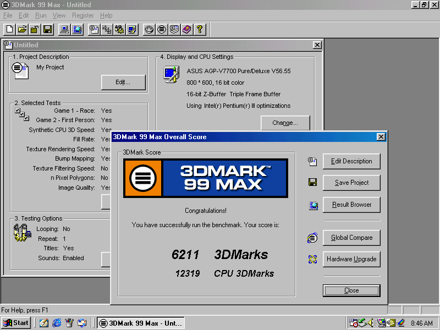Viewport: 440px width, 330px height.
Task: Click the 3DMark logo toolbar icon
Action: point(162,29)
